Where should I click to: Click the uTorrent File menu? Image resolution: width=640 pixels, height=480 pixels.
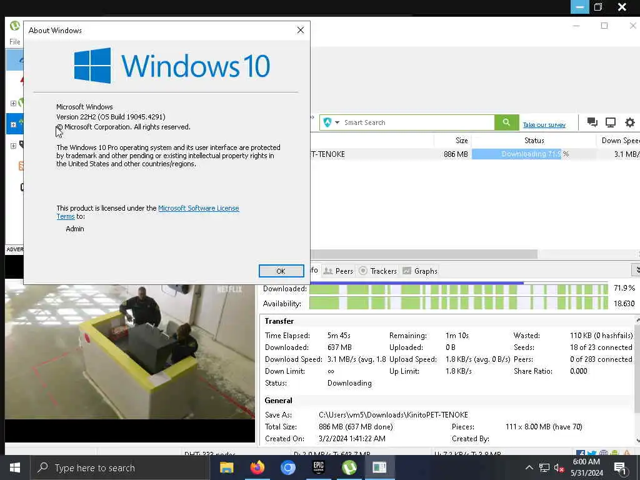(x=15, y=42)
